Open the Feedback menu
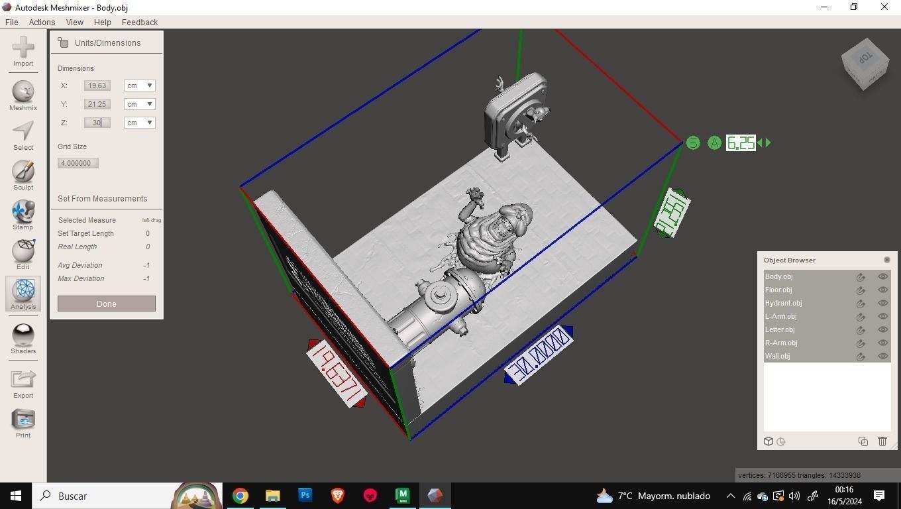901x509 pixels. (x=140, y=22)
